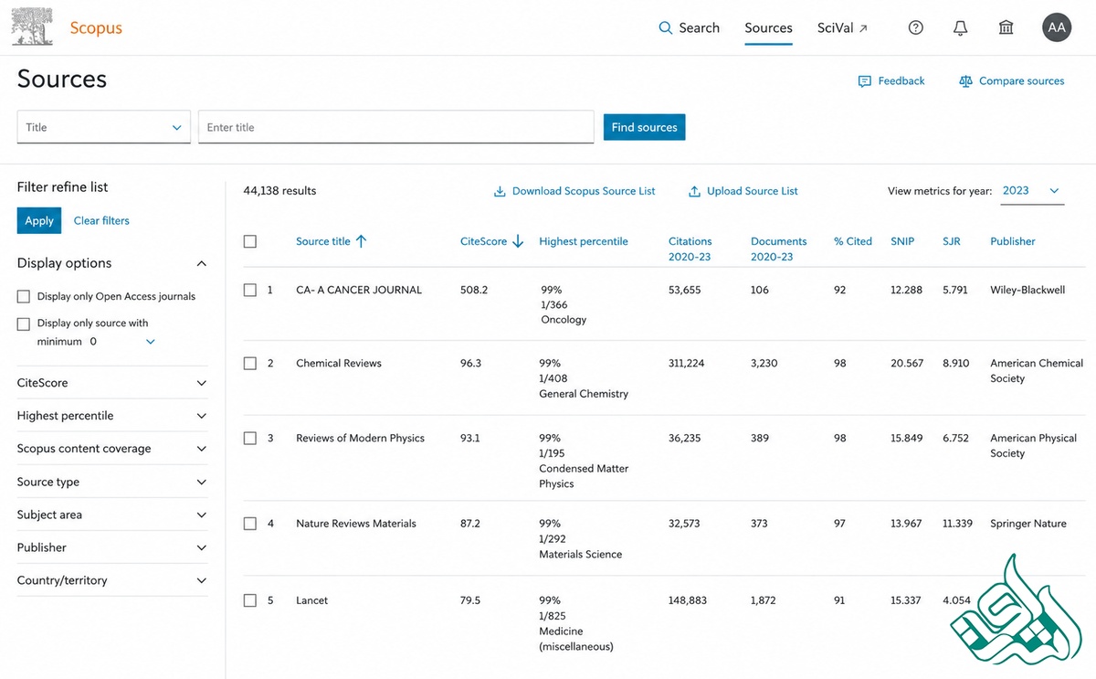The width and height of the screenshot is (1096, 679).
Task: Open the notifications bell icon
Action: [x=961, y=28]
